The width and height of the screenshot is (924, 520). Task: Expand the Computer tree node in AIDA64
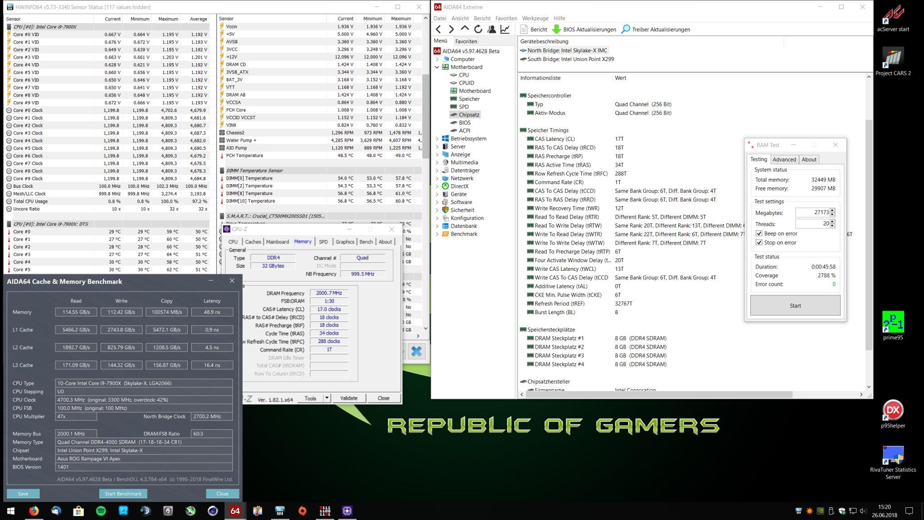pyautogui.click(x=437, y=59)
